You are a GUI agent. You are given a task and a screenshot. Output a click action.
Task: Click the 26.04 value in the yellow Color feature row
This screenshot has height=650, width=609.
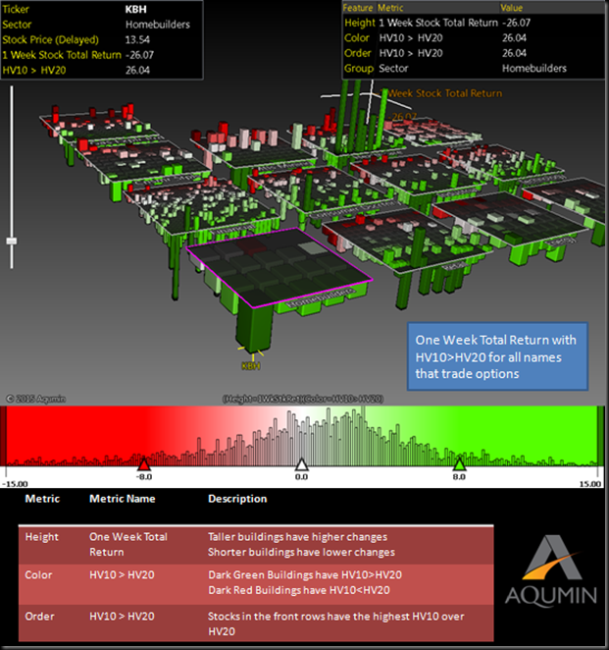514,38
